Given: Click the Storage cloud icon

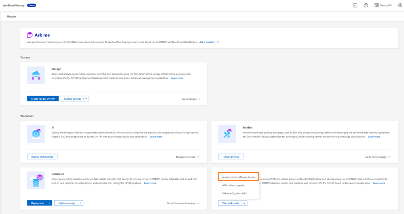Looking at the screenshot, I should (x=36, y=75).
